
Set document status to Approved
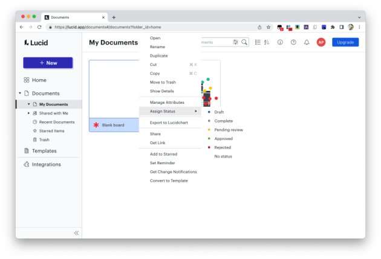click(223, 139)
